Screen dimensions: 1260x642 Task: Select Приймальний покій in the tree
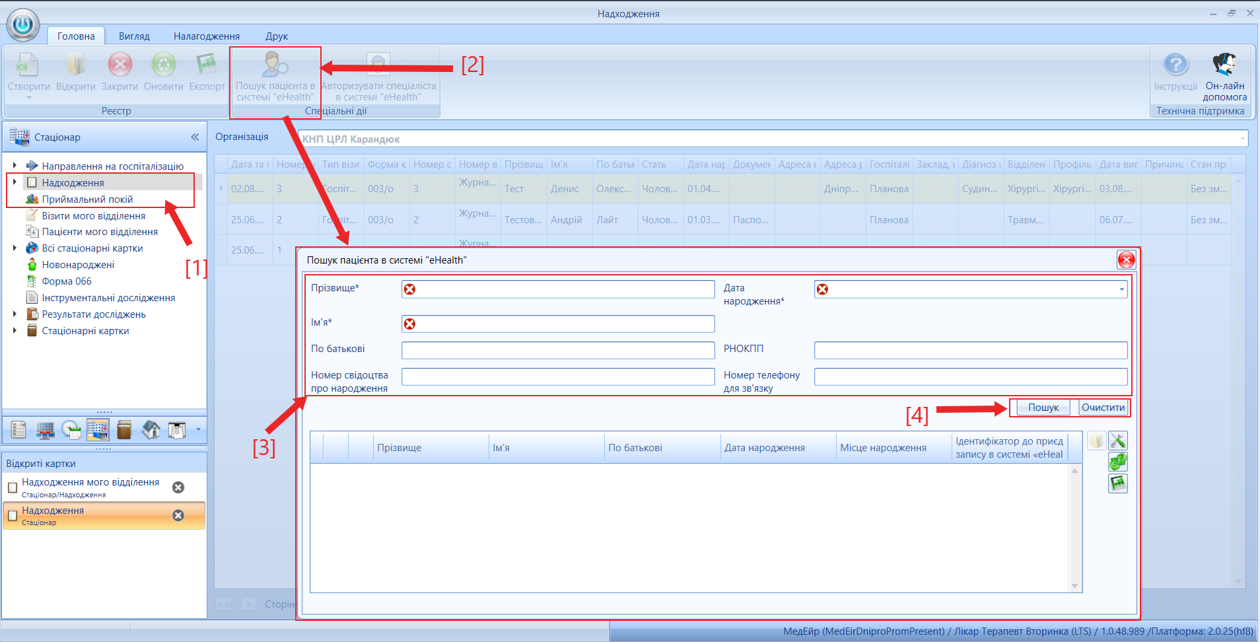pyautogui.click(x=87, y=199)
